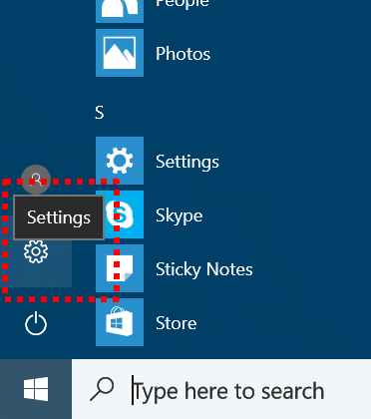The image size is (371, 419).
Task: Open the Photos app tile icon
Action: 120,53
